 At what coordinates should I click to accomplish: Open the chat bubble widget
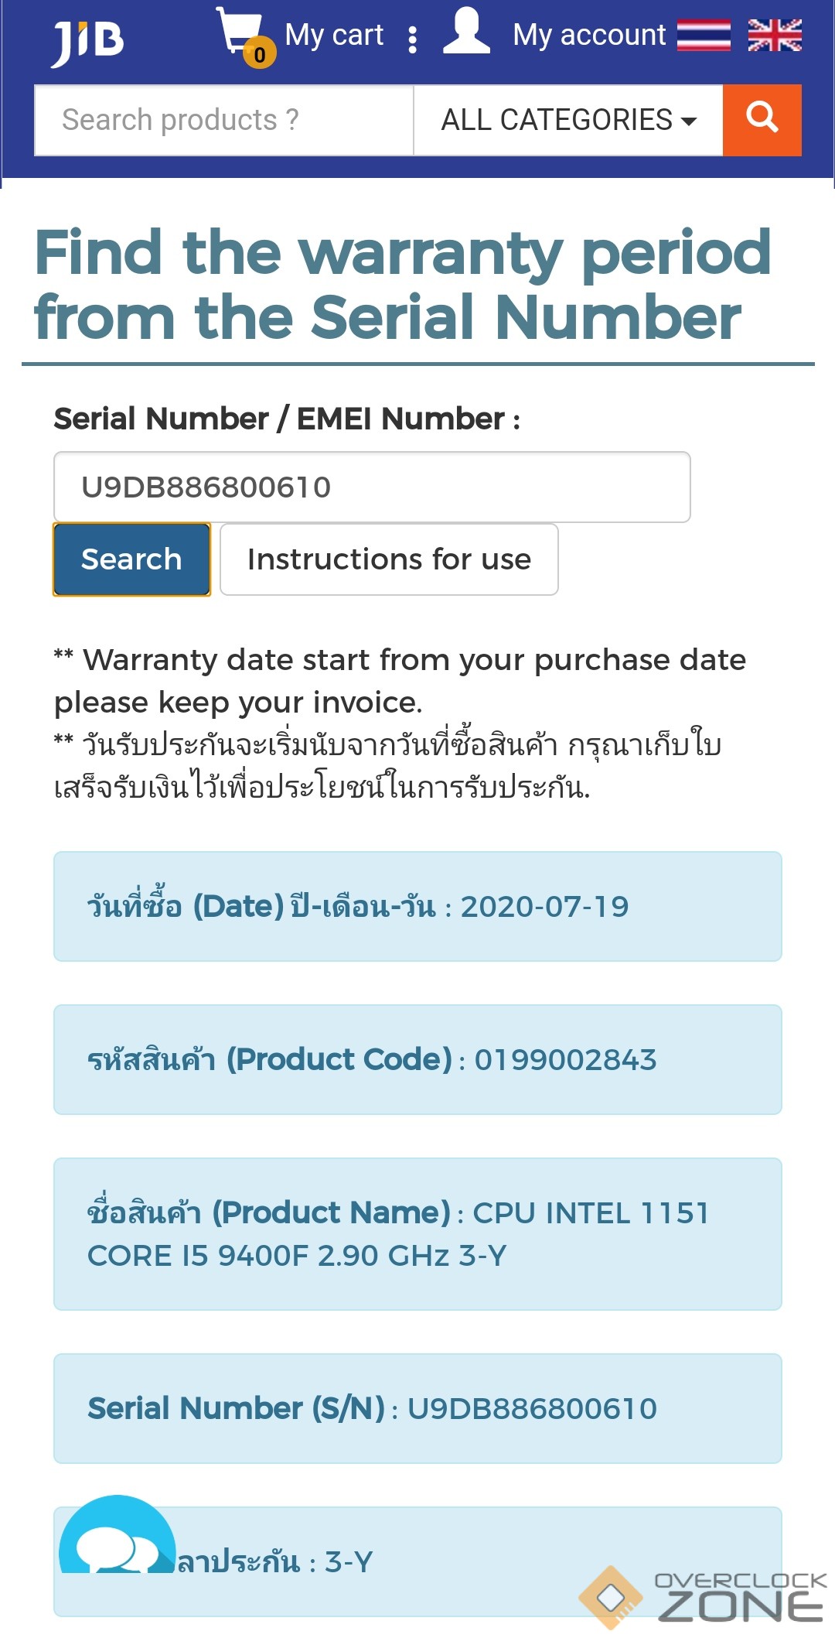116,1540
